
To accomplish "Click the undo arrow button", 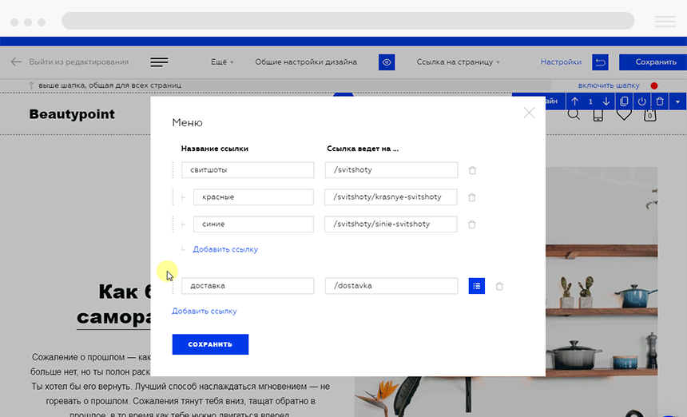I will [x=600, y=62].
